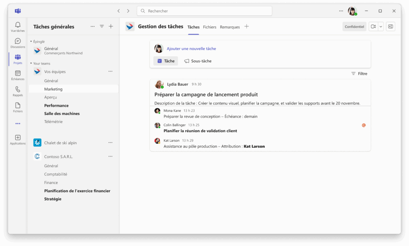Switch to the Remarques tab
Screen dimensions: 409x246
(x=230, y=27)
